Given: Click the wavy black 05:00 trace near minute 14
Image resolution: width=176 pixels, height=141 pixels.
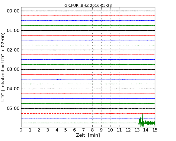Looking at the screenshot, I should (146, 108).
